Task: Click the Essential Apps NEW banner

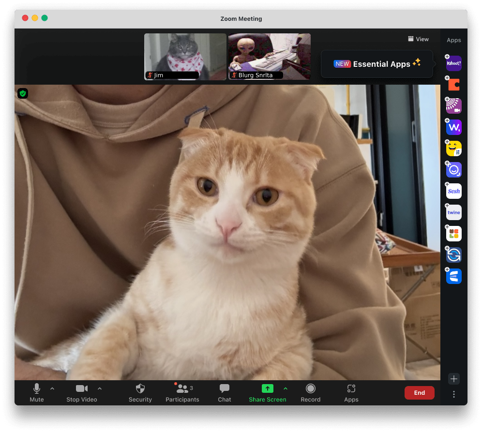Action: click(x=377, y=64)
